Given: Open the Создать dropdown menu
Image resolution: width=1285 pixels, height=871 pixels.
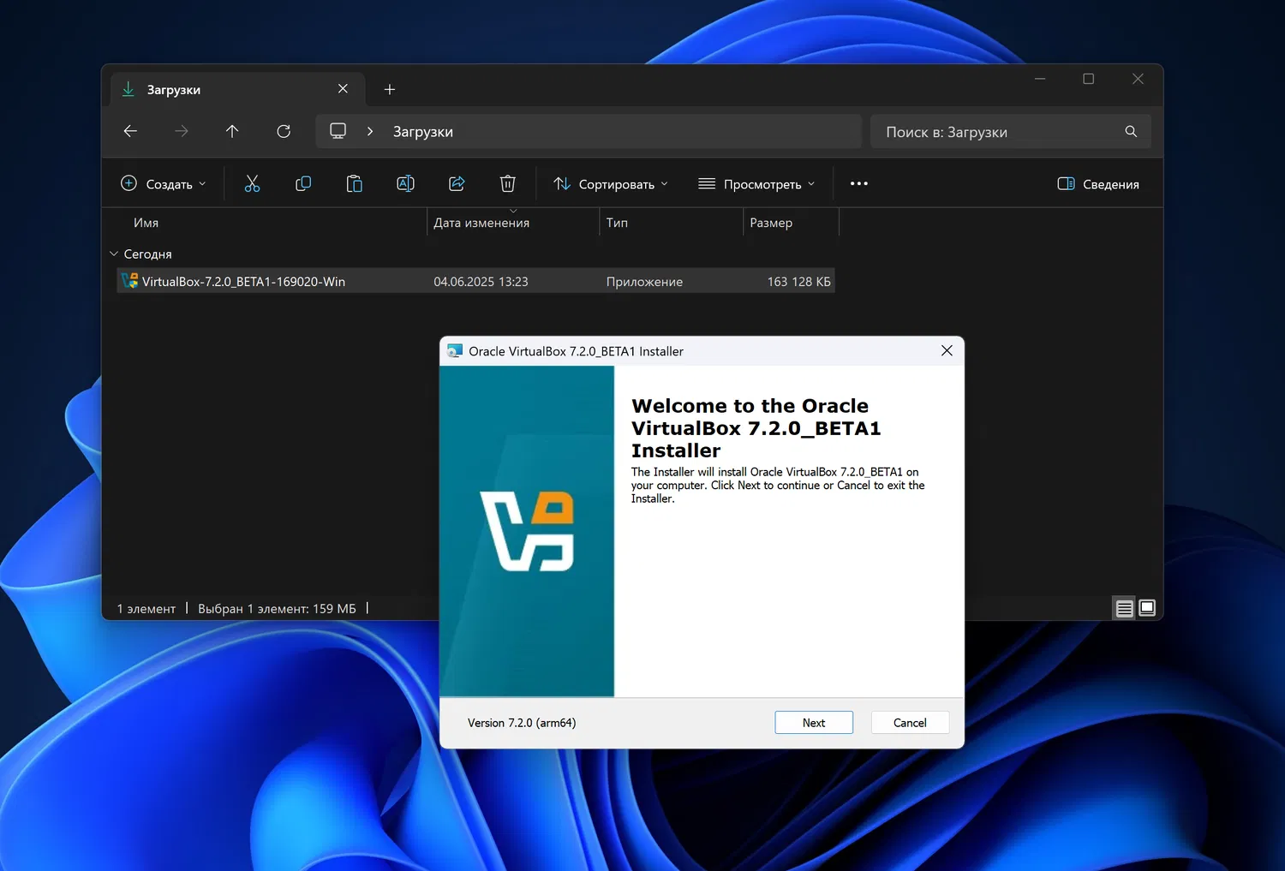Looking at the screenshot, I should click(x=164, y=183).
